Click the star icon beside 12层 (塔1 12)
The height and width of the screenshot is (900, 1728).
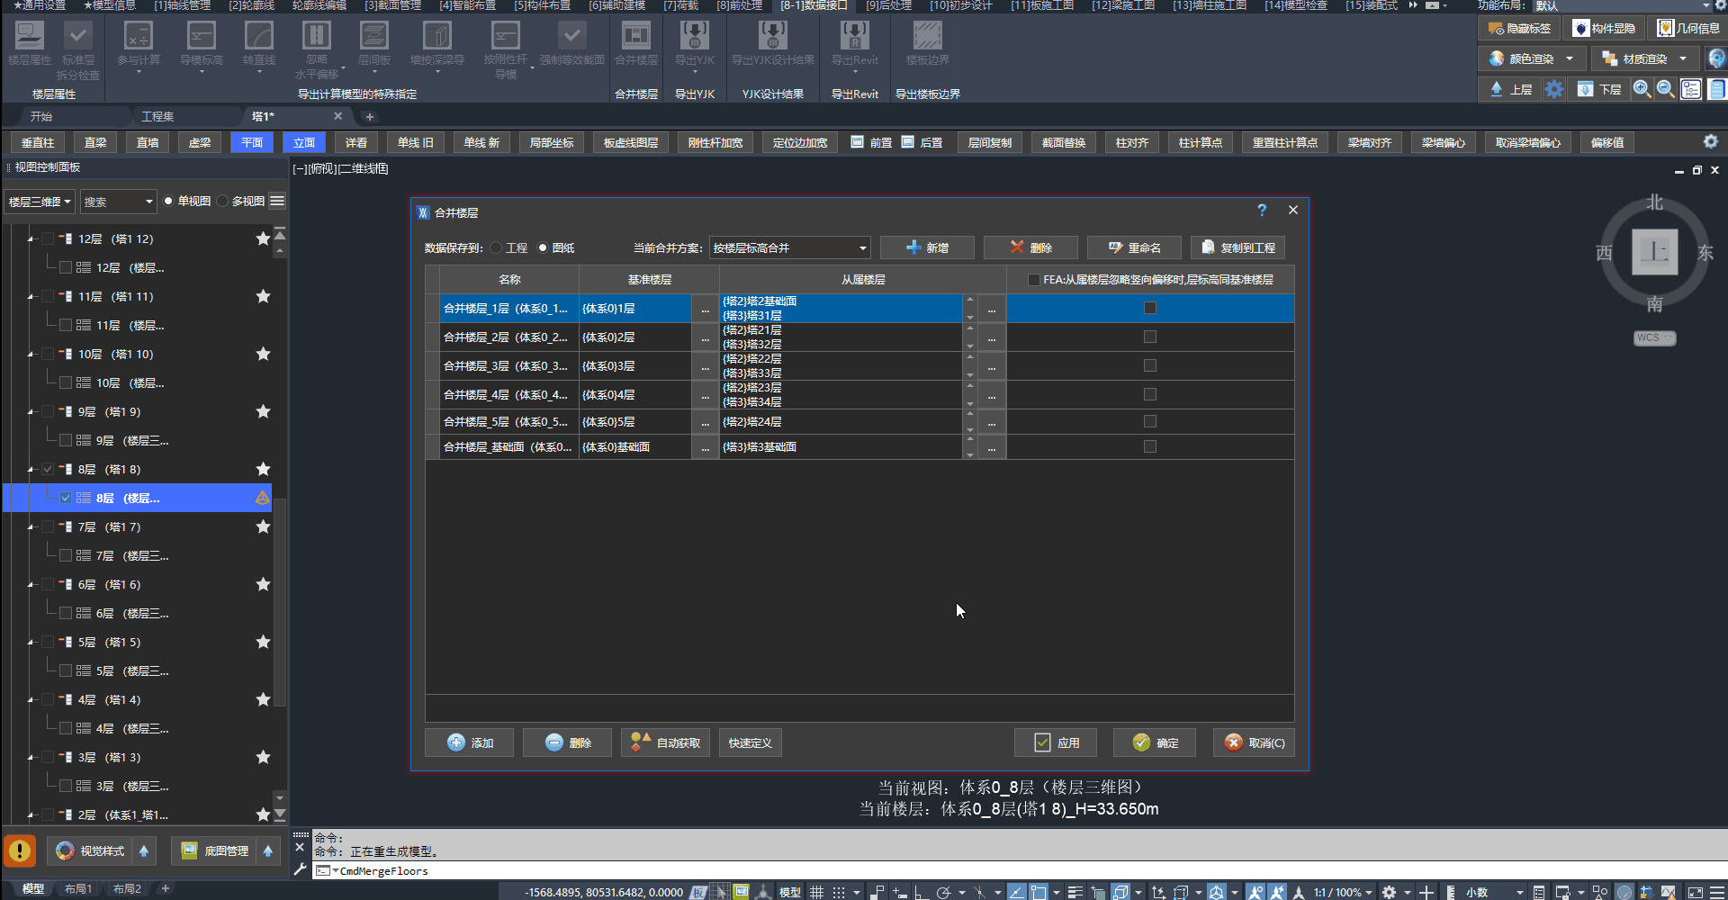coord(263,238)
